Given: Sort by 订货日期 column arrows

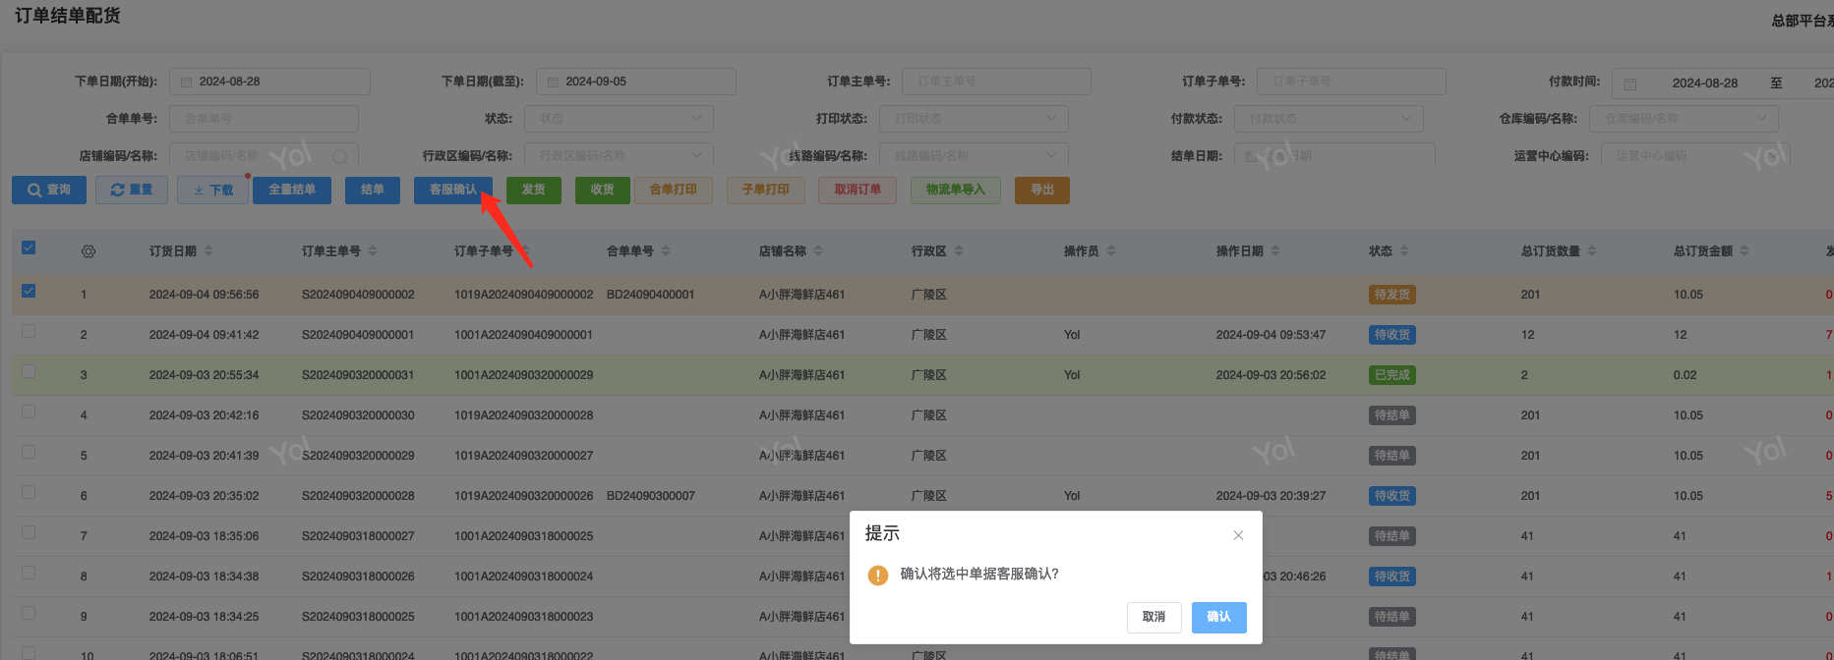Looking at the screenshot, I should pyautogui.click(x=208, y=251).
